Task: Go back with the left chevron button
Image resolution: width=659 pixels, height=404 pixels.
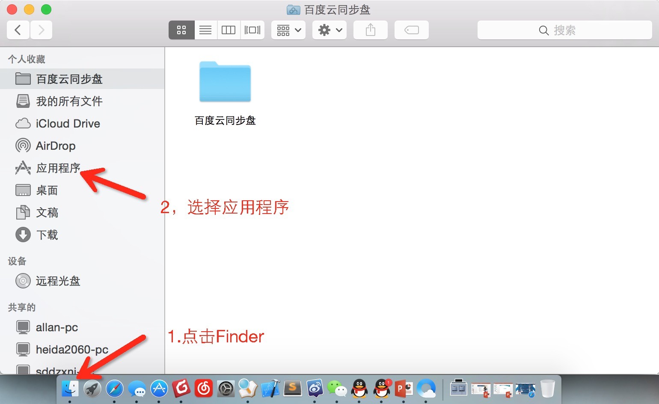Action: 18,30
